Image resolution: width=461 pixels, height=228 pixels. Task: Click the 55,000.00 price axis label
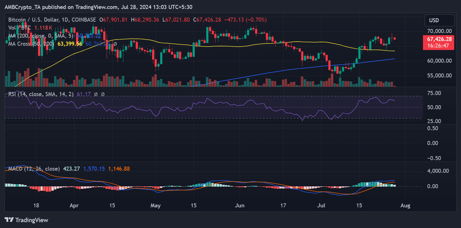click(x=439, y=75)
